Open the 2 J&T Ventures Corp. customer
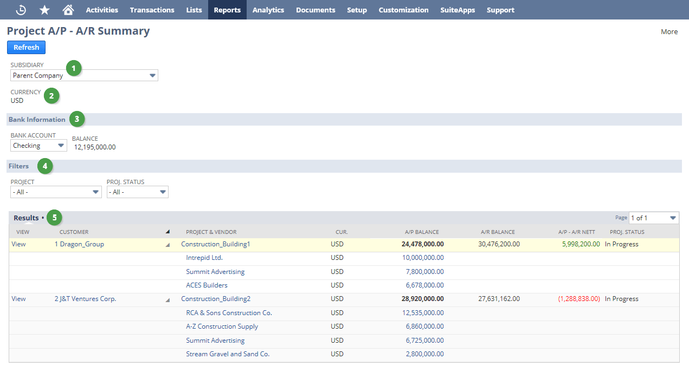This screenshot has height=366, width=689. pos(85,299)
